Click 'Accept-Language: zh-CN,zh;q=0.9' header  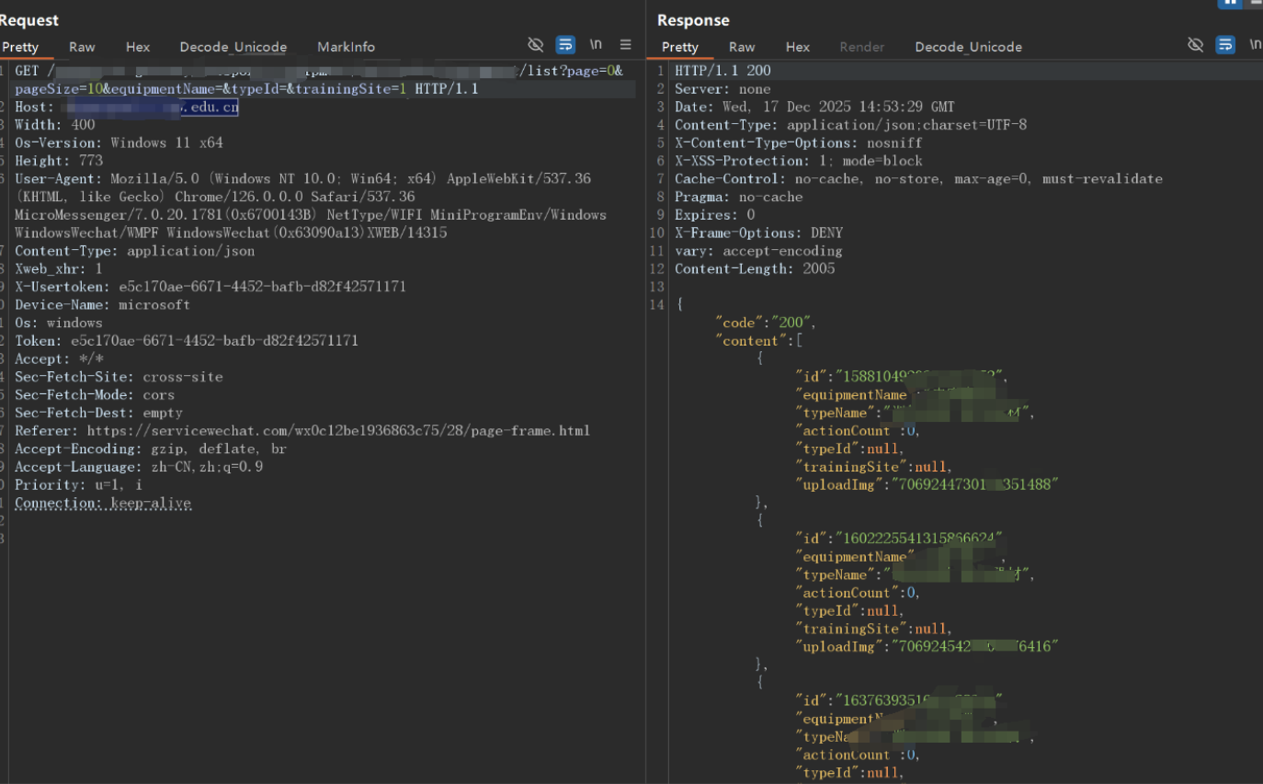[x=139, y=467]
